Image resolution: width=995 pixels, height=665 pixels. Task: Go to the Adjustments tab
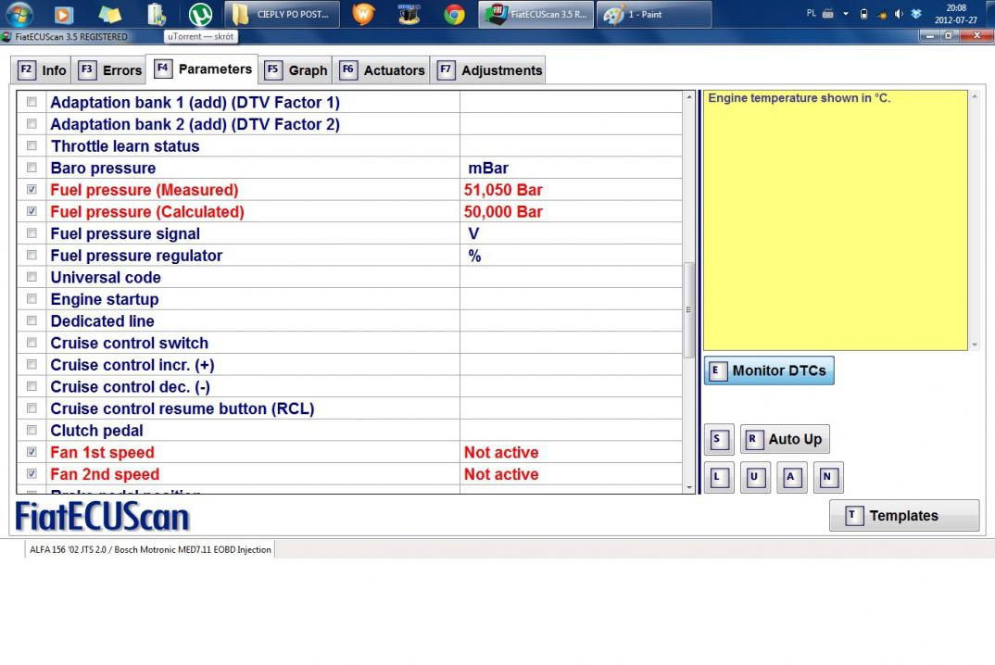click(489, 69)
